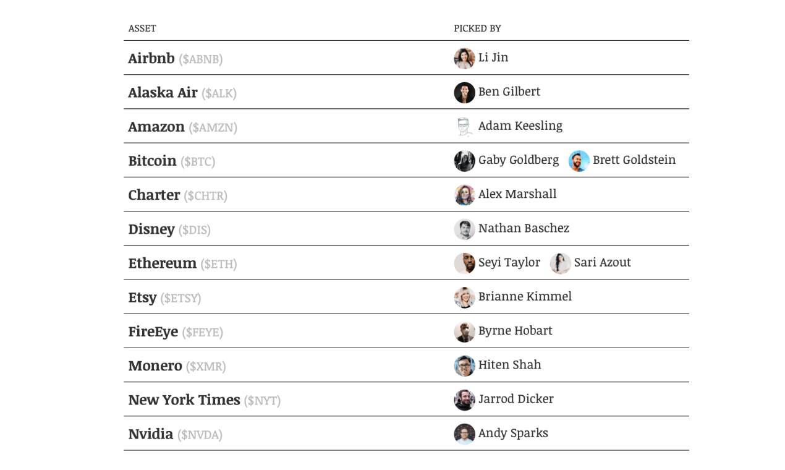Click Alex Marshall's avatar photo
The width and height of the screenshot is (785, 470).
click(464, 195)
